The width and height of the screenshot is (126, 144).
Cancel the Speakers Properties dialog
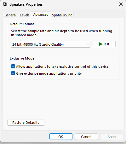point(86,137)
